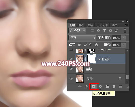Select the 图层 (Layers) tab
The width and height of the screenshot is (135, 107).
(72, 25)
